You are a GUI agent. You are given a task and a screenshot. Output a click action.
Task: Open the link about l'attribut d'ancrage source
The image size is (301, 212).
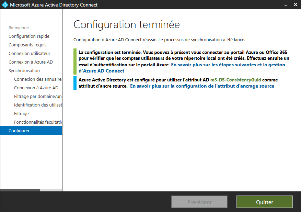[x=202, y=86]
